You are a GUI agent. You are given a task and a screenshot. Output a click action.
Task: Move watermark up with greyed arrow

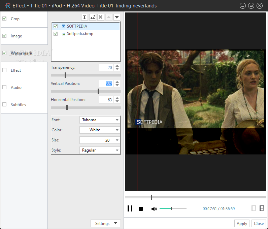click(109, 17)
